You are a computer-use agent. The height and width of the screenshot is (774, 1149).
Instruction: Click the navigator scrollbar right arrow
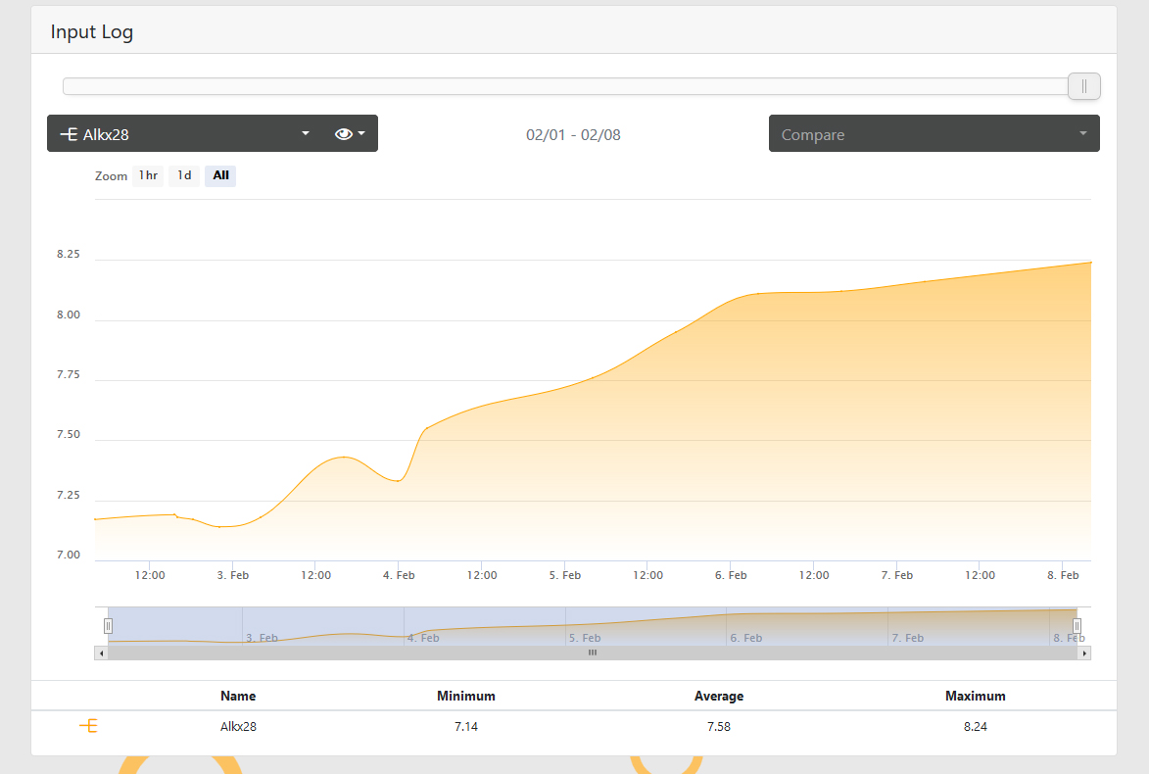(x=1083, y=653)
